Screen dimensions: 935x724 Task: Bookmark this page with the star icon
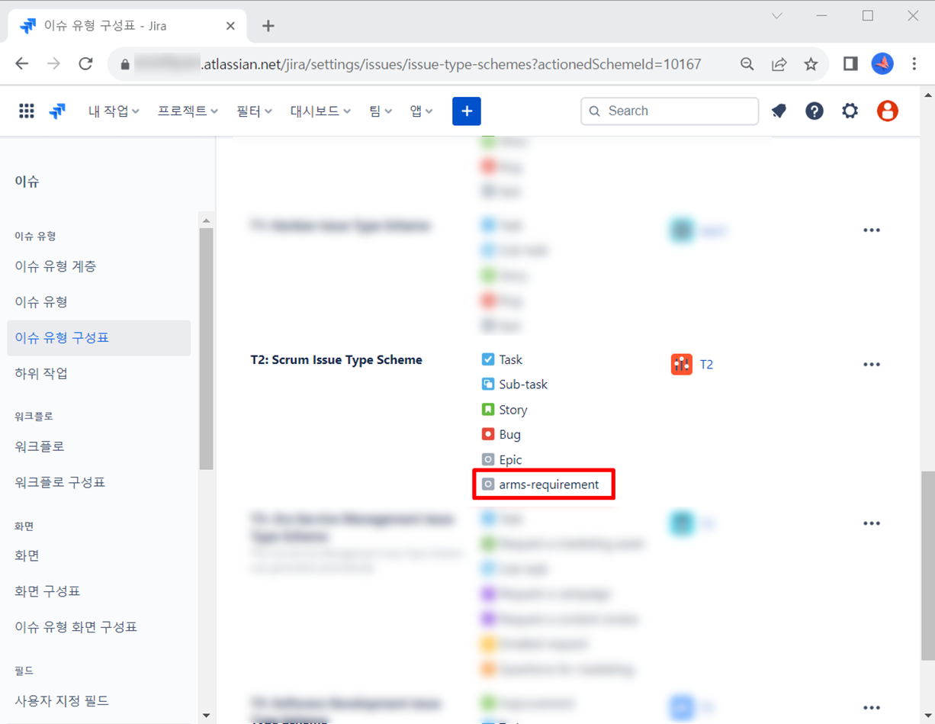[811, 64]
